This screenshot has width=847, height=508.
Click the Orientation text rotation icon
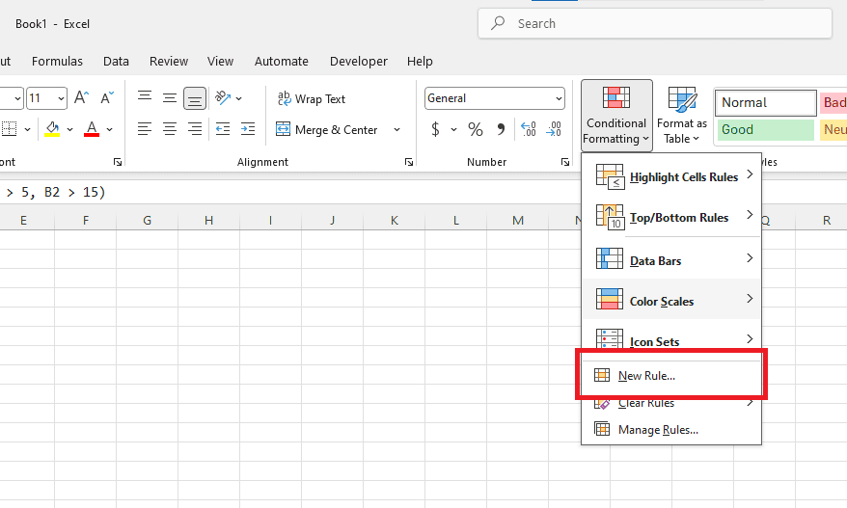coord(222,97)
